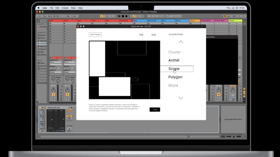
Task: Open first track's Audio To dropdown
Action: pyautogui.click(x=56, y=72)
